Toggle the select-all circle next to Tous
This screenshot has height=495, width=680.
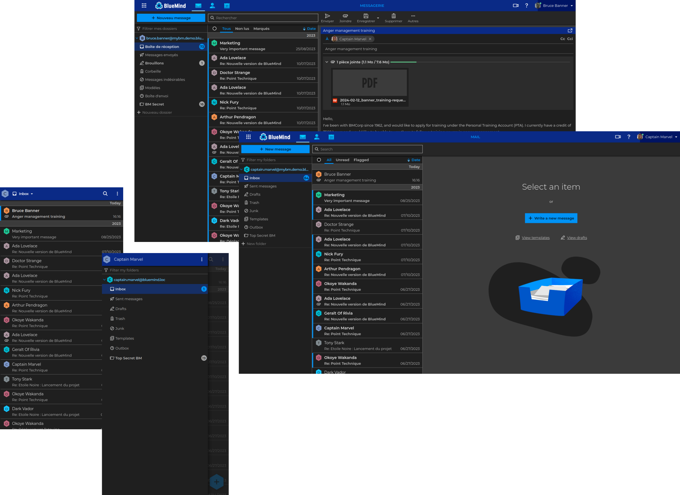tap(214, 29)
